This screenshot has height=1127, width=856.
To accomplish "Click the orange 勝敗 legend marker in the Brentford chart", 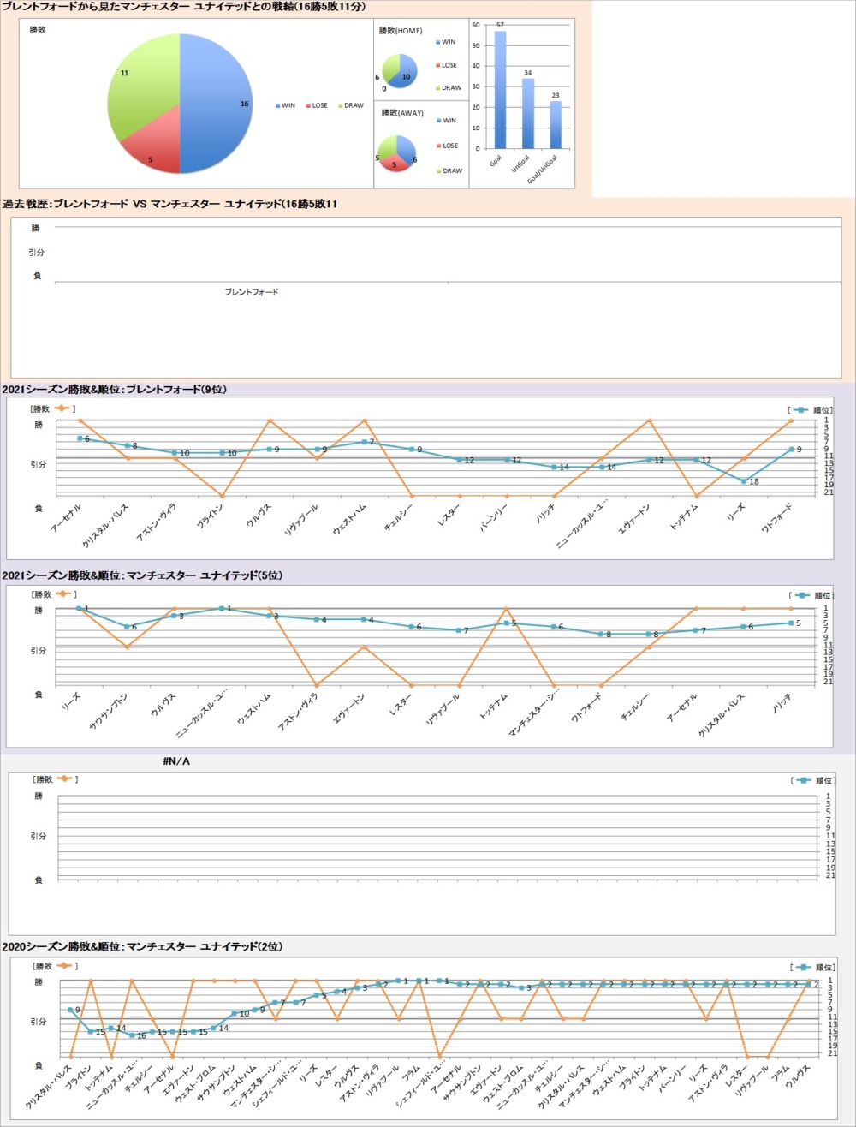I will tap(63, 409).
